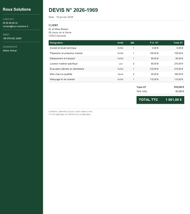Click the TVA 10% amount line
This screenshot has height=214, width=190.
pos(160,91)
